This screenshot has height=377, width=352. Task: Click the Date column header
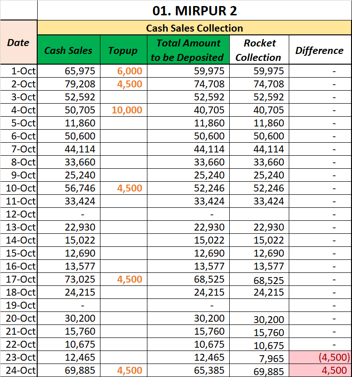[19, 42]
